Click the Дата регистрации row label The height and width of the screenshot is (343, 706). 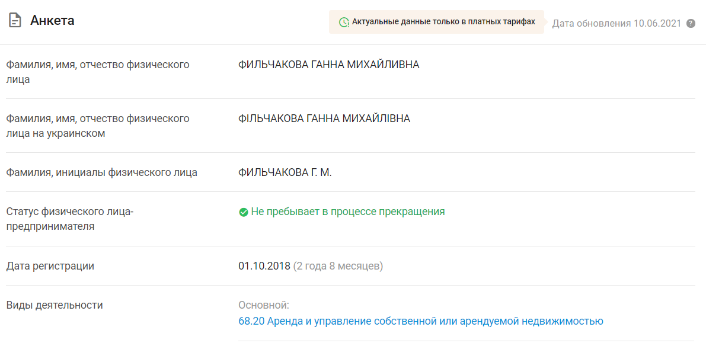[50, 266]
